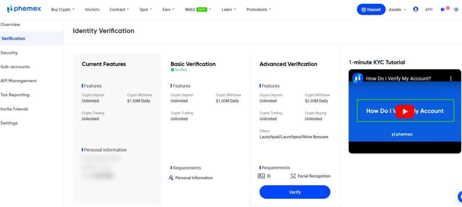Play the KYC tutorial video
The width and height of the screenshot is (462, 207).
[x=405, y=111]
